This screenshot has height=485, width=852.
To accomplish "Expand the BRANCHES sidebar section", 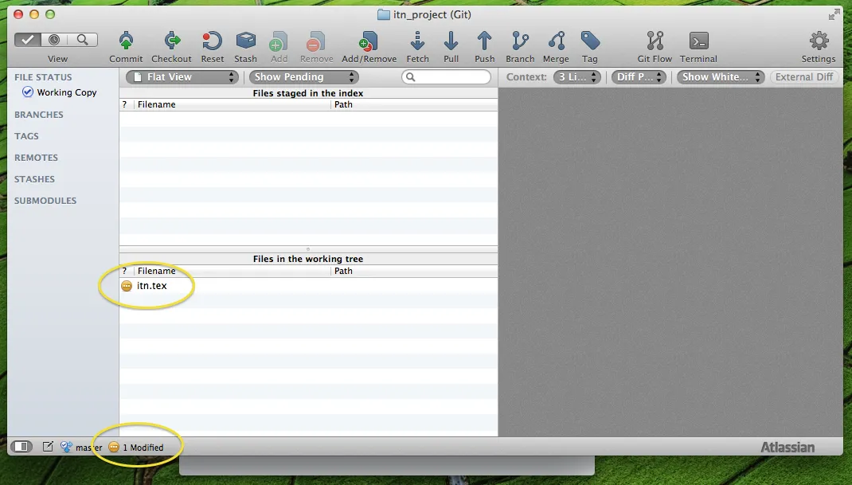I will tap(38, 115).
